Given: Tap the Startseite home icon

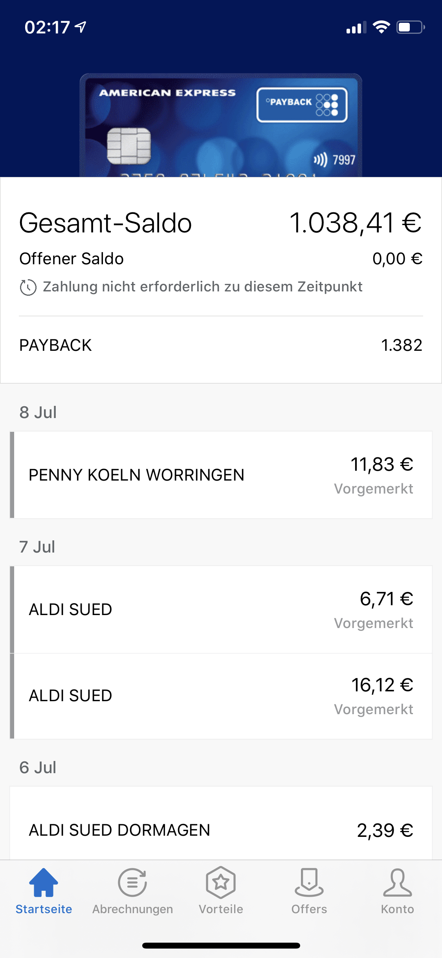Looking at the screenshot, I should [x=44, y=882].
